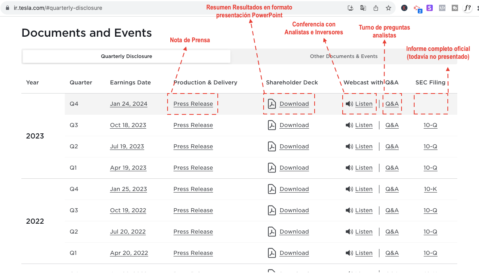Click the speaker icon in the Apr 19, 2023 row
The width and height of the screenshot is (479, 275).
tap(349, 168)
